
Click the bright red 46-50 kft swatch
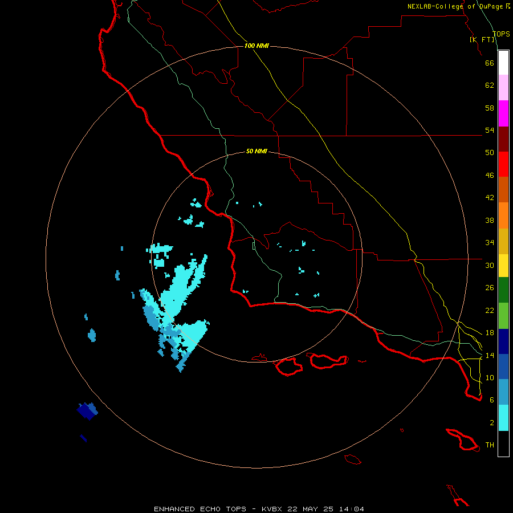point(503,164)
